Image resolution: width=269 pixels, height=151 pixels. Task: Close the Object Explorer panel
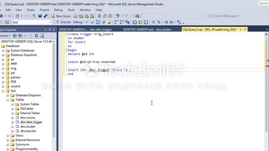(54, 30)
